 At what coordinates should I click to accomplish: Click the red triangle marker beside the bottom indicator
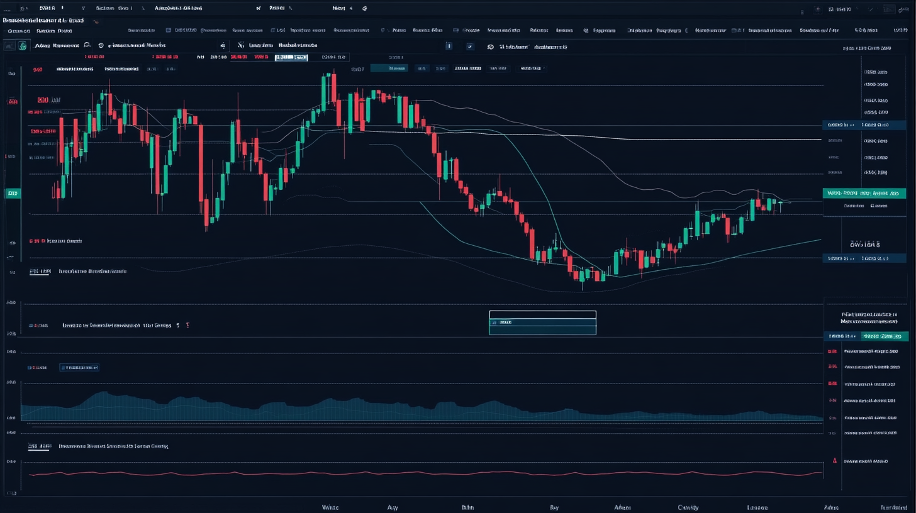click(x=835, y=461)
